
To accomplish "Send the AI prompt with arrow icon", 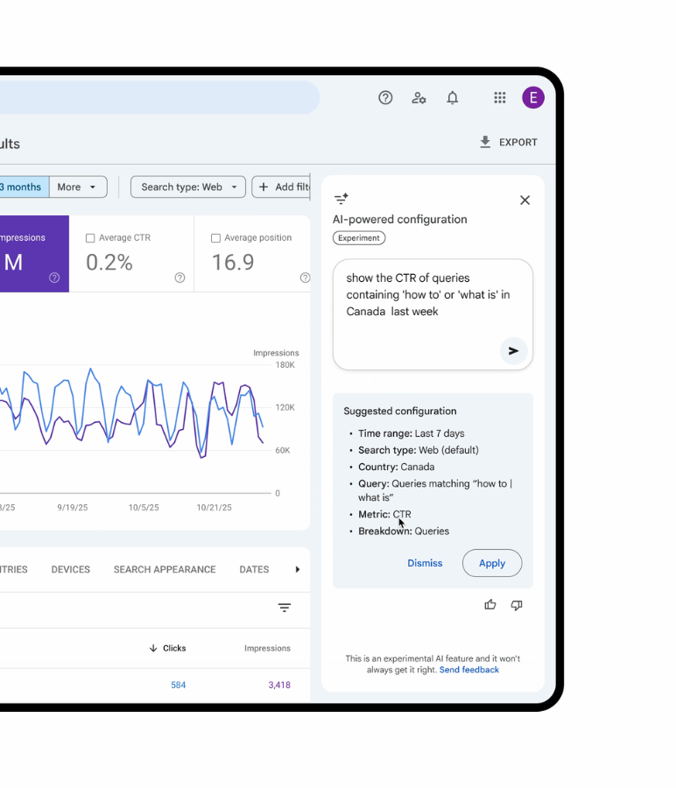I will click(x=514, y=351).
